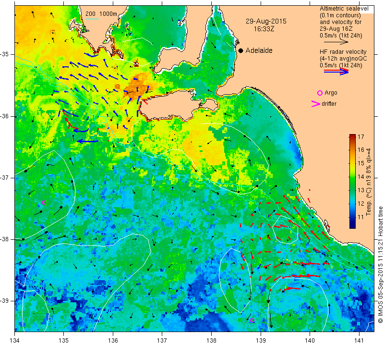
Task: Click the '200 1000m' depth contour label
Action: tap(101, 14)
